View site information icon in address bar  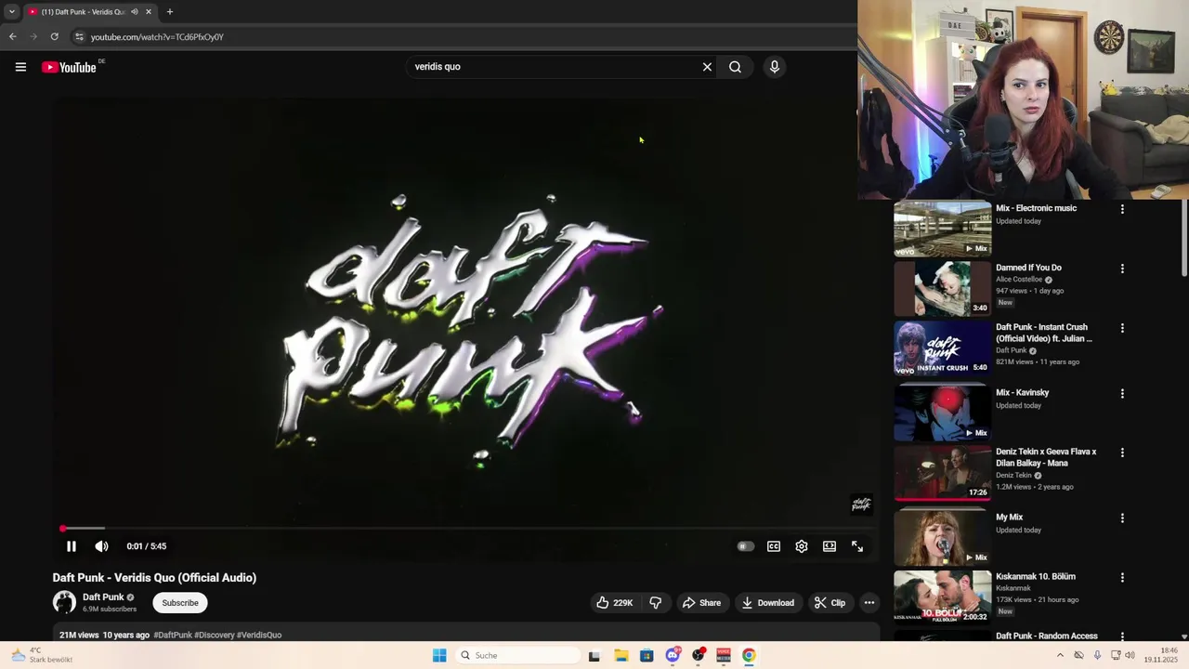tap(79, 37)
